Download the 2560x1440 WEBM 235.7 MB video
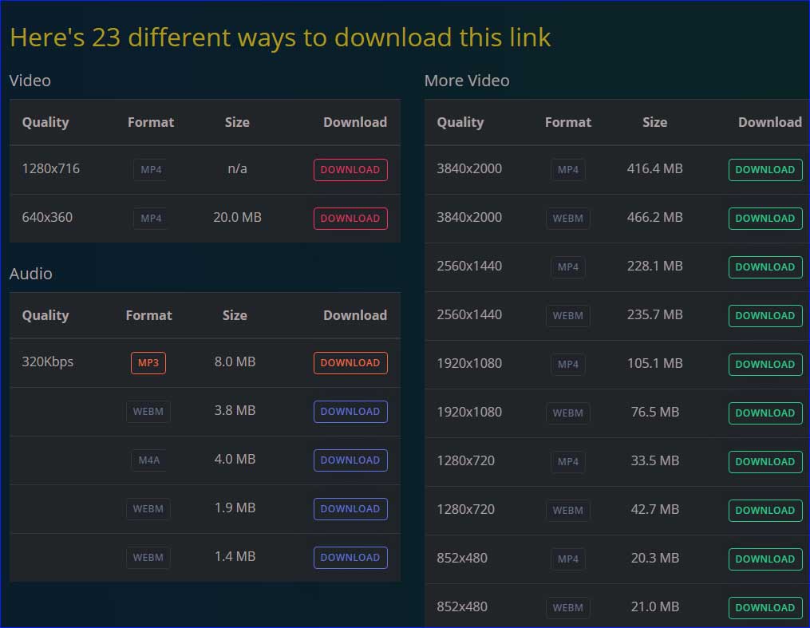 pyautogui.click(x=765, y=316)
